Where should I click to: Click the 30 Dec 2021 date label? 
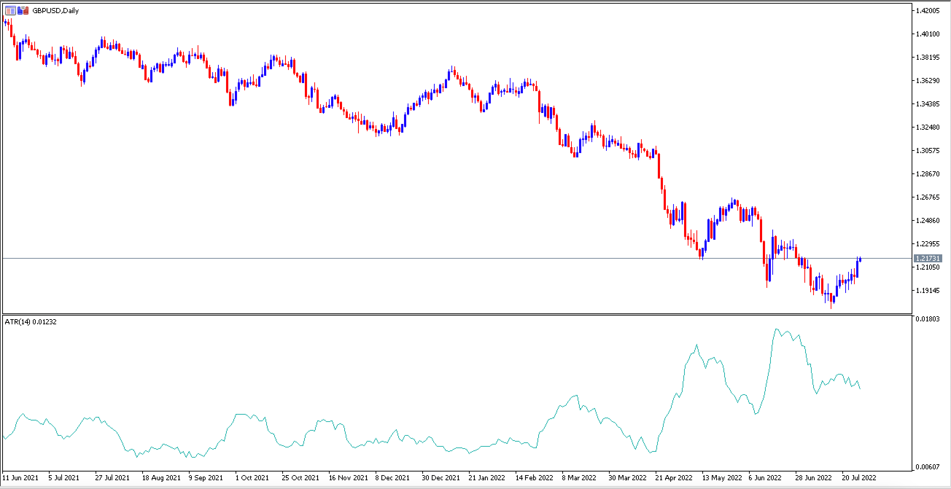441,478
